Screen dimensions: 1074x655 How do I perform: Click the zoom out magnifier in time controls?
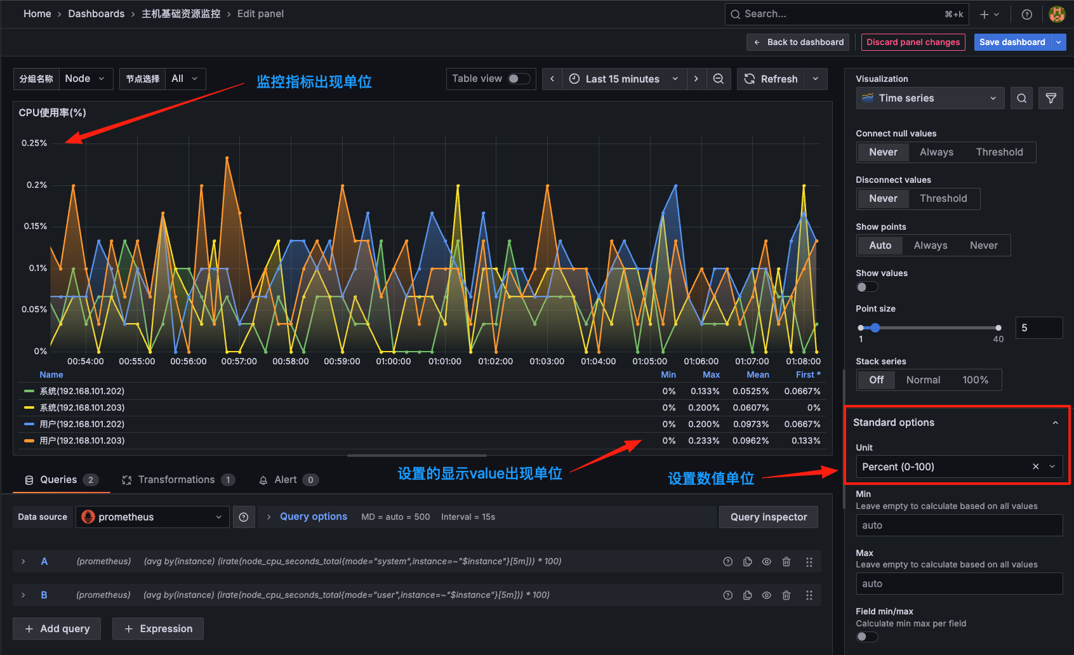click(719, 79)
